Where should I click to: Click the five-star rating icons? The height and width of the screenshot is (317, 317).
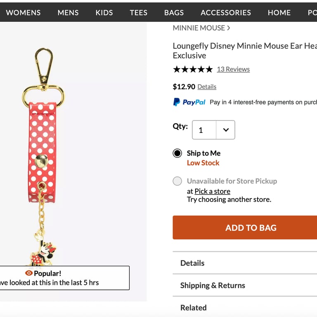coord(193,69)
